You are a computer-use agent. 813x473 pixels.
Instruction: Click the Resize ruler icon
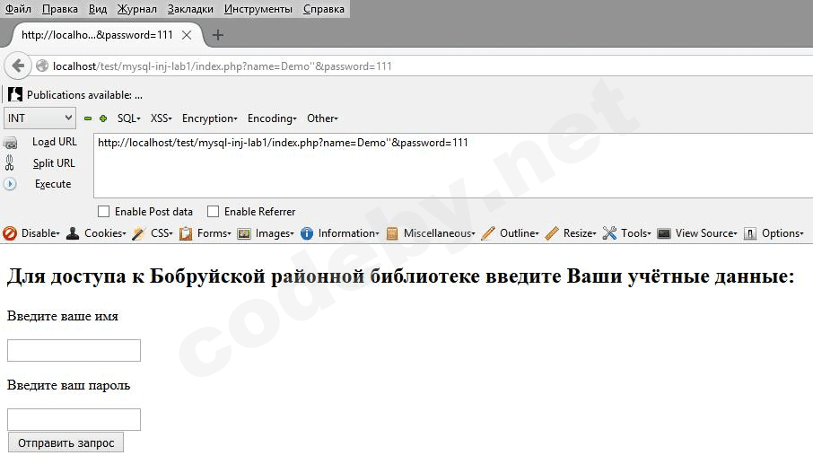tap(552, 233)
